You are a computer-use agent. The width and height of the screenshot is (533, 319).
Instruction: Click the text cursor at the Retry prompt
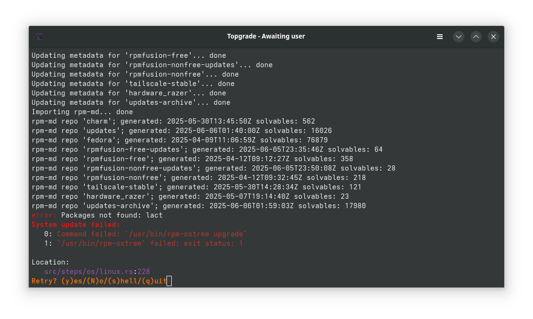[169, 280]
